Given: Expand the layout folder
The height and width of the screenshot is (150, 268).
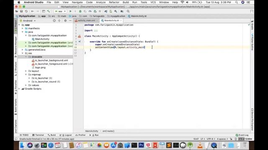Looking at the screenshot, I should tap(26, 71).
